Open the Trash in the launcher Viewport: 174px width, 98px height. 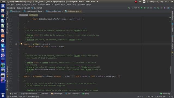pyautogui.click(x=3, y=95)
